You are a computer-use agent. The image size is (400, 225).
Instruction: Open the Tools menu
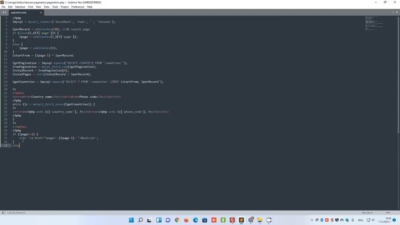(55, 7)
